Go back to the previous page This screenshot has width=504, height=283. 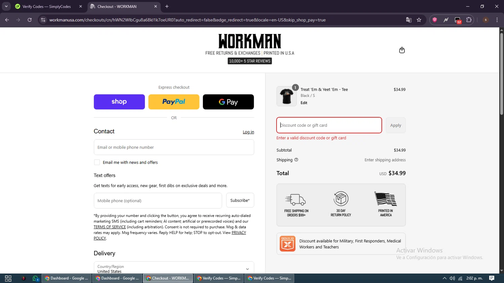point(7,20)
